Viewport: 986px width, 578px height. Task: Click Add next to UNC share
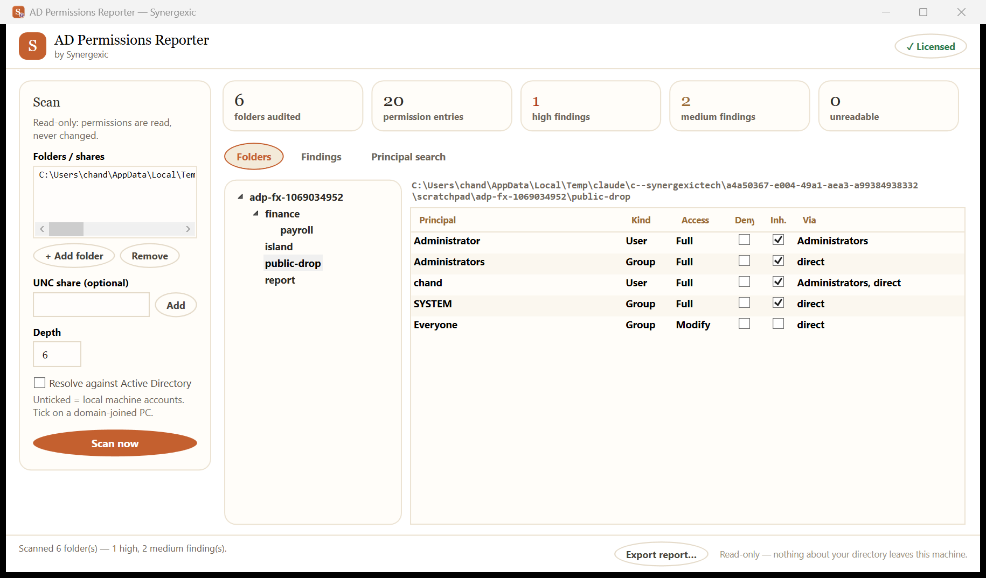[176, 305]
